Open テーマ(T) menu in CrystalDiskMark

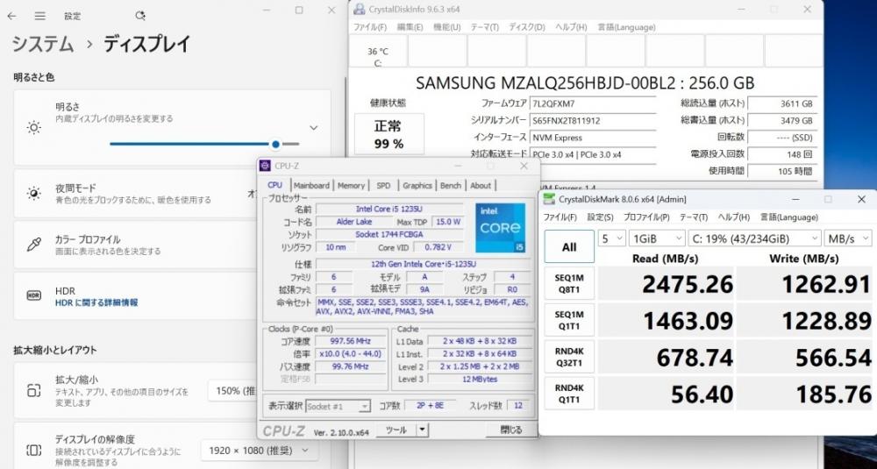tap(694, 217)
